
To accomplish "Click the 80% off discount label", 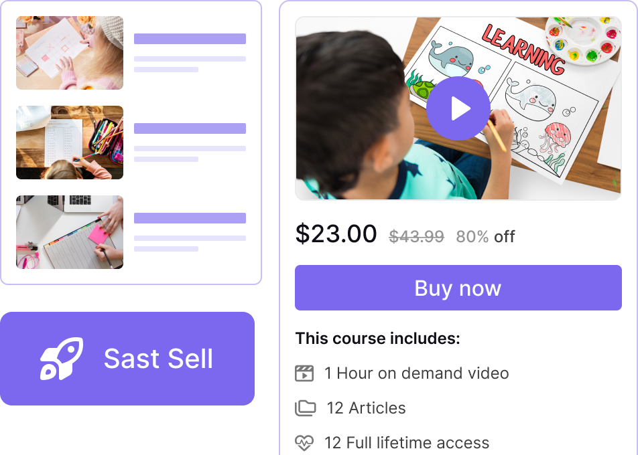I will 485,236.
